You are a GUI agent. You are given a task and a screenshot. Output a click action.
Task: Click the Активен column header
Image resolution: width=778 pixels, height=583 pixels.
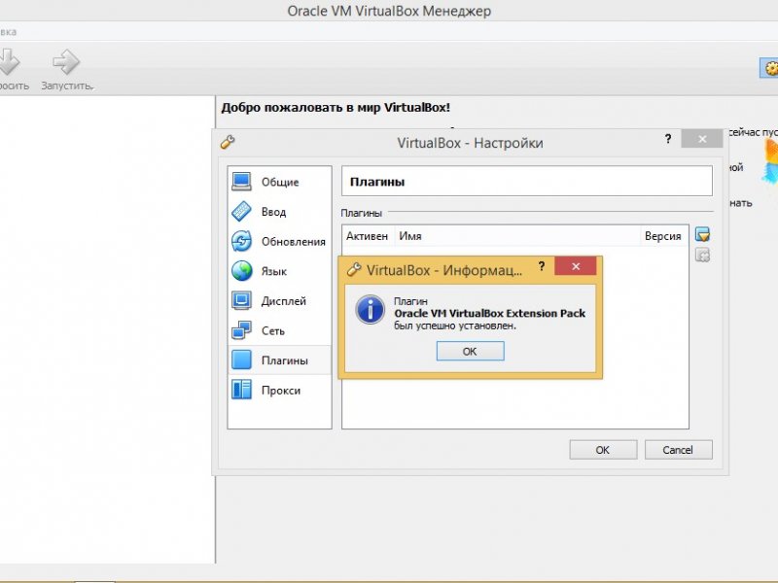coord(368,236)
